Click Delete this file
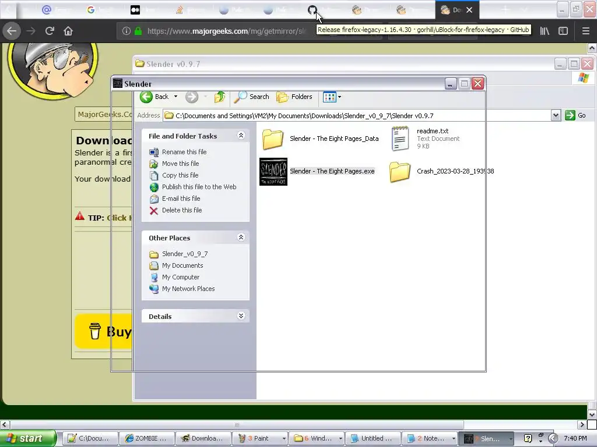The width and height of the screenshot is (597, 447). tap(182, 210)
